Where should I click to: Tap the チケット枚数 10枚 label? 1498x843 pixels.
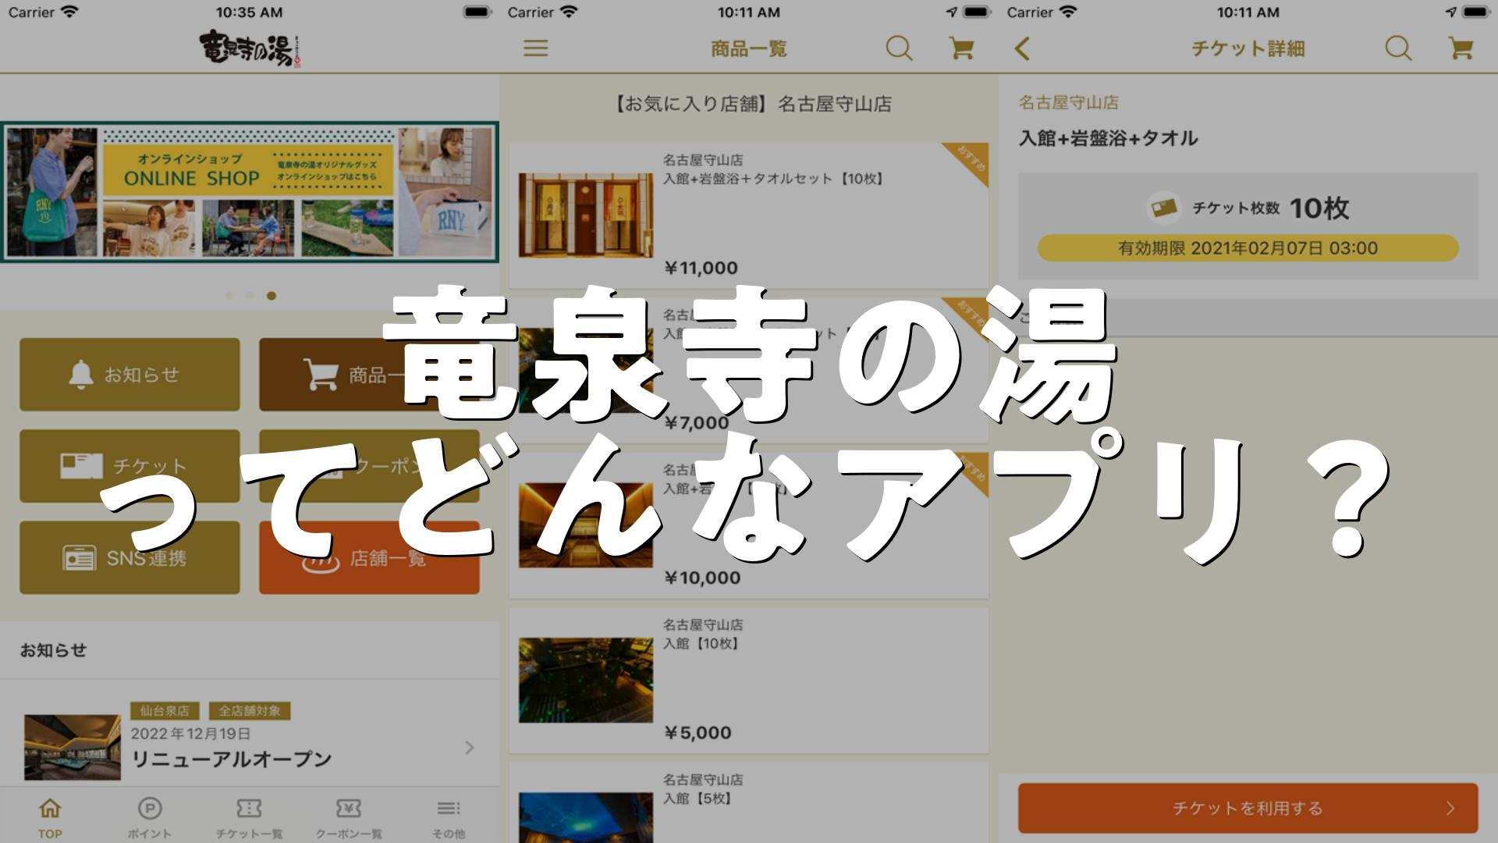pos(1271,208)
